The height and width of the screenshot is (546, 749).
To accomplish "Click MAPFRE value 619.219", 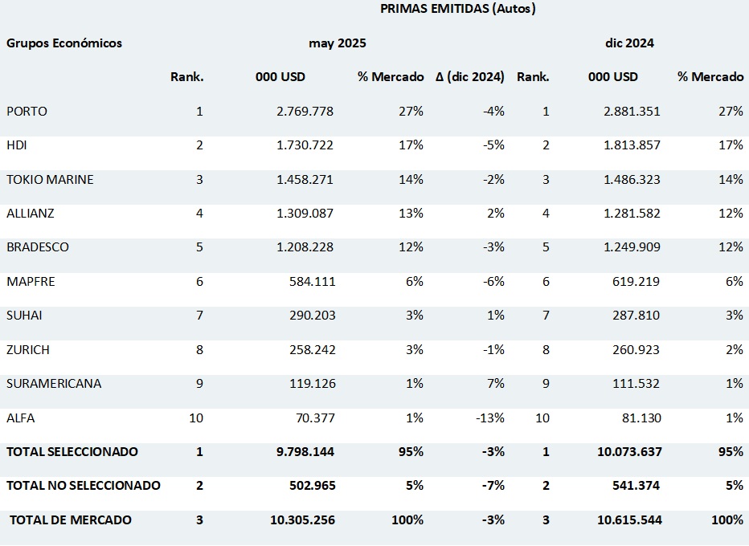I will pyautogui.click(x=636, y=281).
